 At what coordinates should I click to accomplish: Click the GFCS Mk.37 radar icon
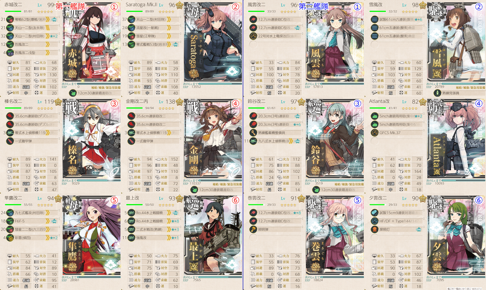pyautogui.click(x=376, y=133)
